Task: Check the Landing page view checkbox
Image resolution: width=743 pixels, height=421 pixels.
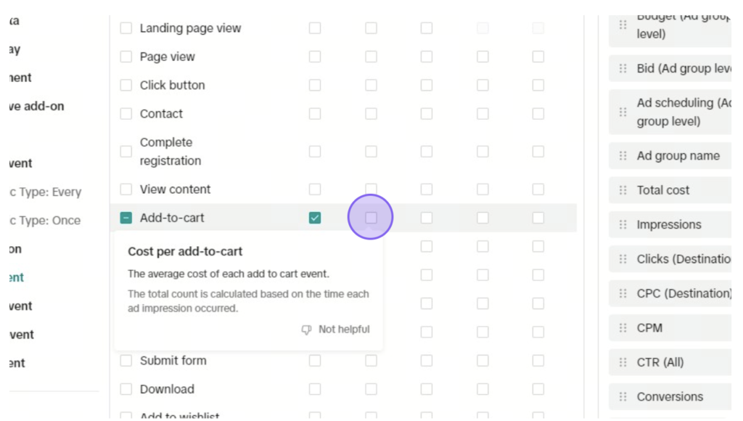Action: (x=126, y=28)
